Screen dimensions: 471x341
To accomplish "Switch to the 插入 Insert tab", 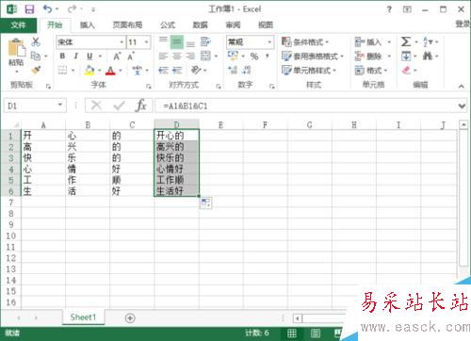I will coord(88,24).
